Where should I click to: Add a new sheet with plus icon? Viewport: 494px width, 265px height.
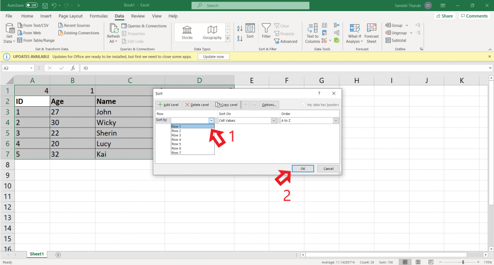[x=58, y=255]
